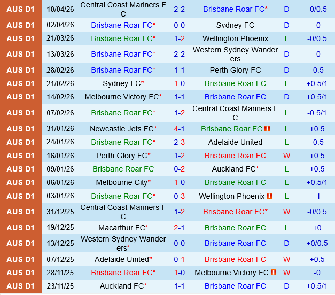Select the 1-1 score on 23/11/25
335x295 pixels.
pos(179,286)
